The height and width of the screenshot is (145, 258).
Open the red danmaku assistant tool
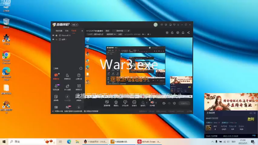tap(56, 76)
